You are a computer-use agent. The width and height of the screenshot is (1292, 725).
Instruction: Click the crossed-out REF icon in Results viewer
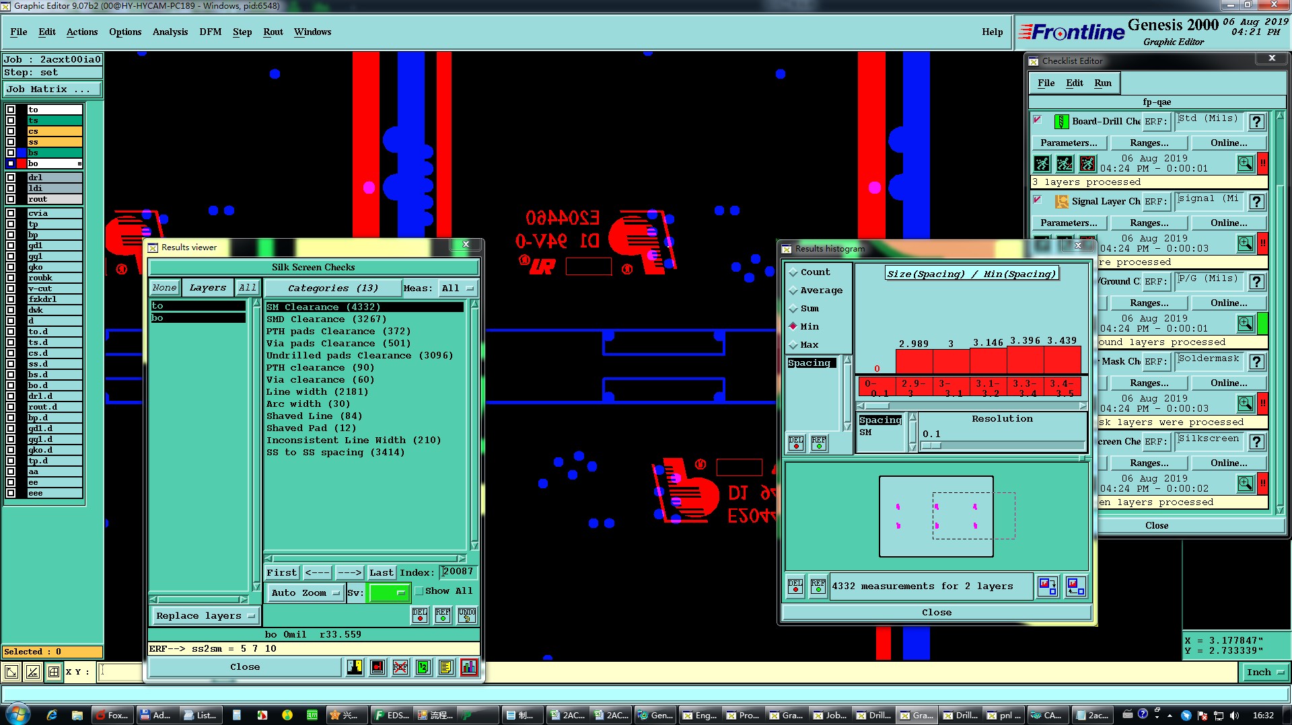pos(400,667)
